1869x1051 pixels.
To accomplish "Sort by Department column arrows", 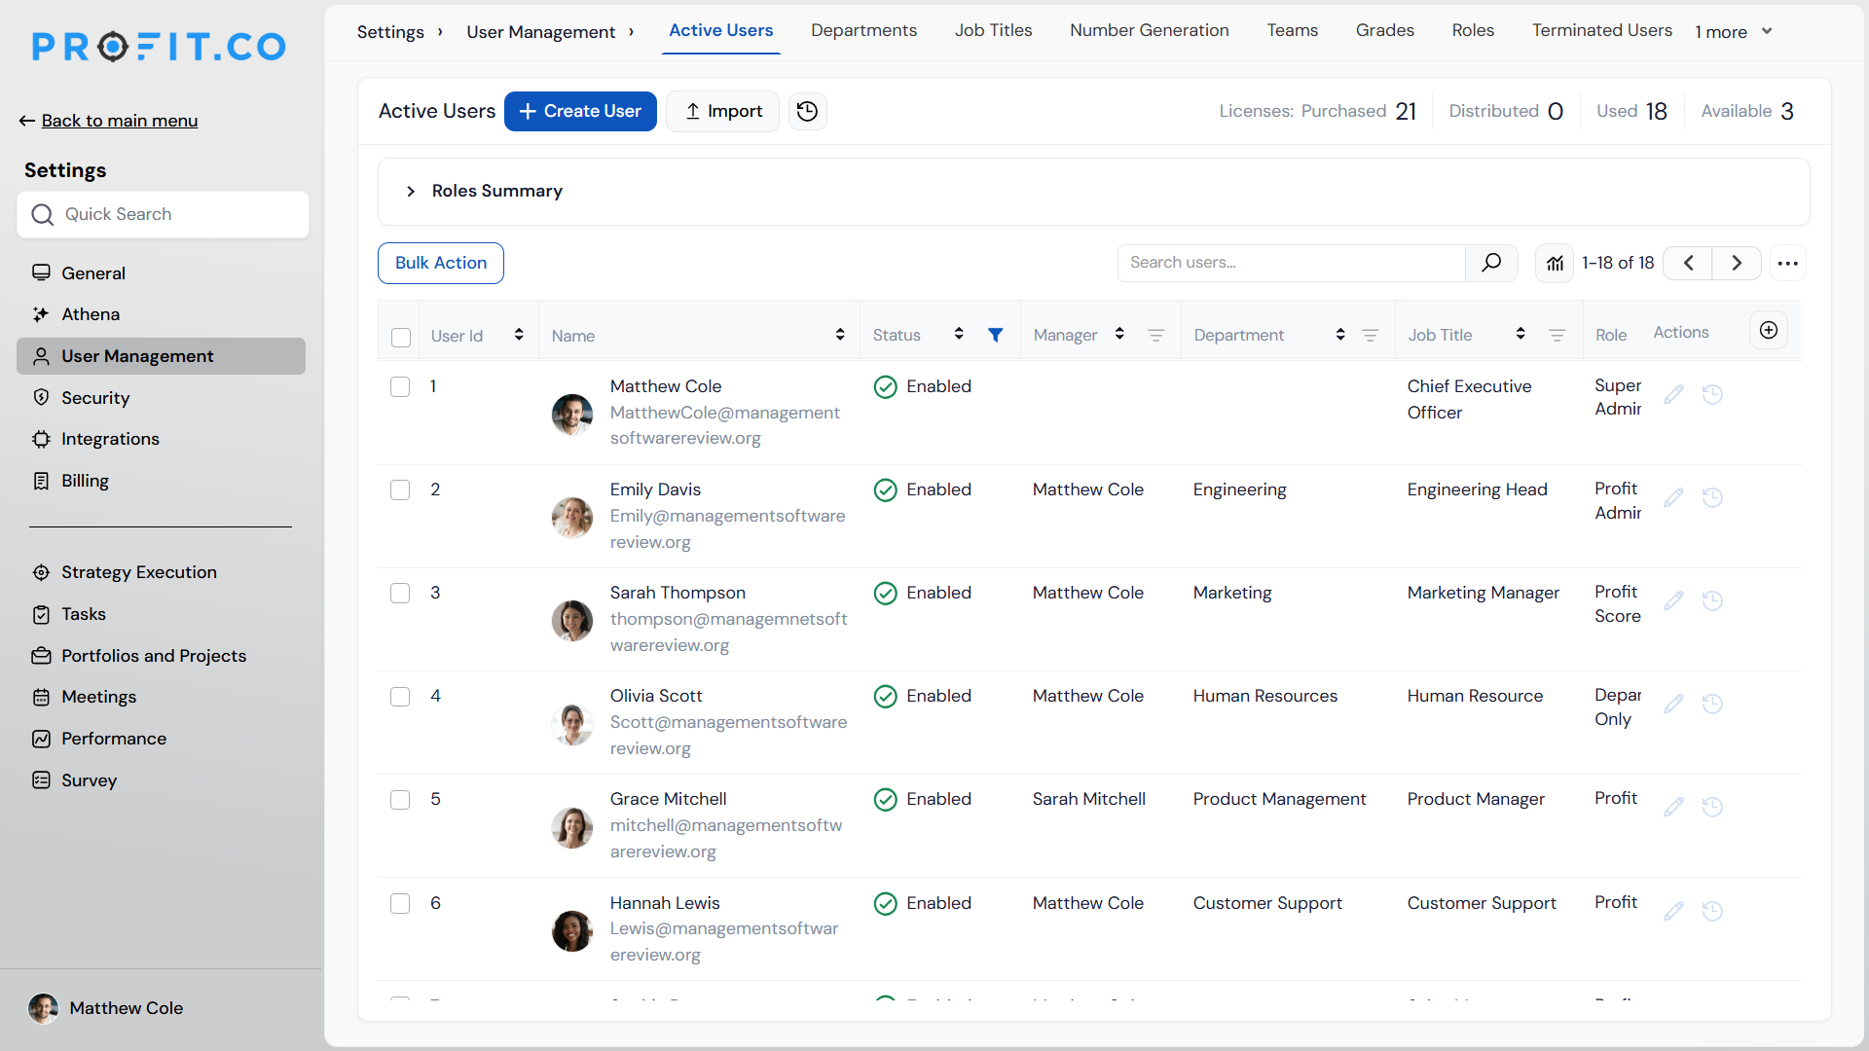I will click(x=1340, y=335).
